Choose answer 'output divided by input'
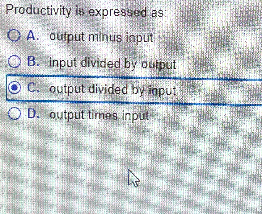Screen dimensions: 262x214 point(113,90)
